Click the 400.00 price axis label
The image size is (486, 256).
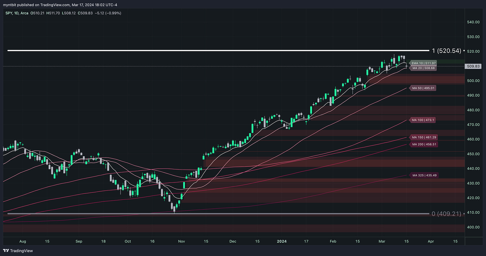(473, 227)
